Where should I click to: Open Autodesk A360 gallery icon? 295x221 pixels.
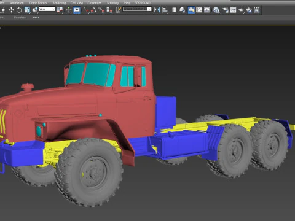(x=257, y=10)
